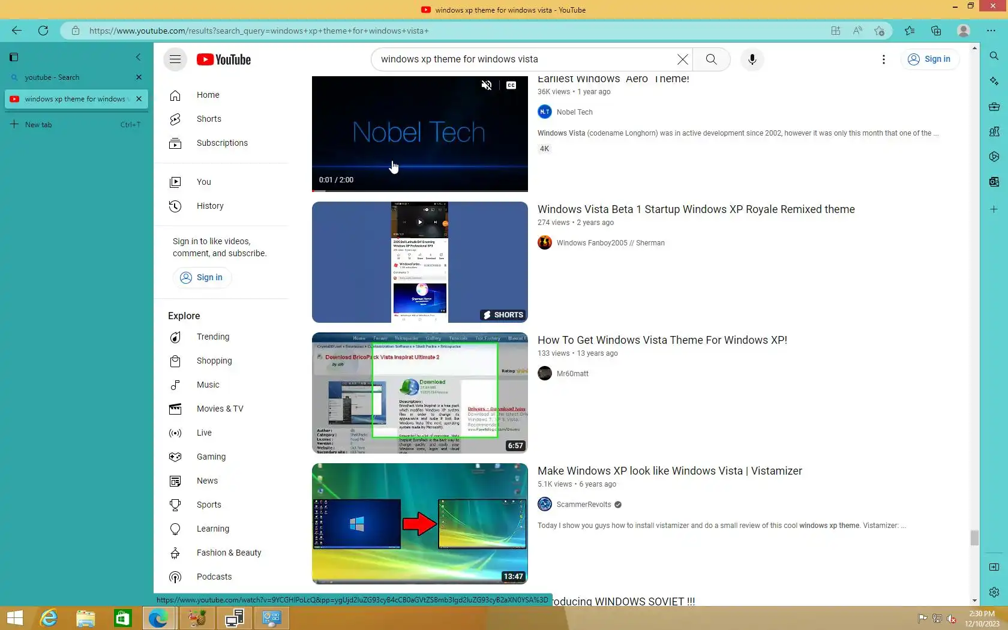Open the Music icon entry
The width and height of the screenshot is (1008, 630).
pyautogui.click(x=221, y=385)
